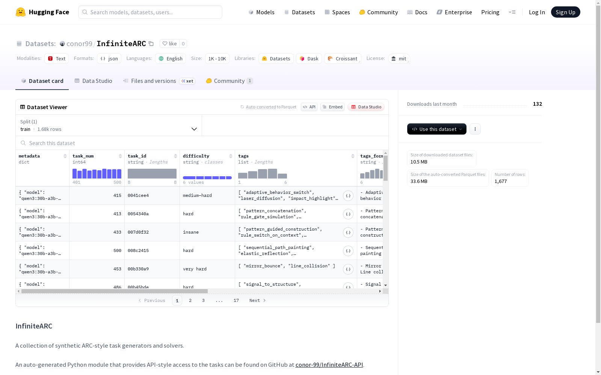Click the tags lengths histogram
Viewport: 601px width, 375px height.
[x=263, y=174]
